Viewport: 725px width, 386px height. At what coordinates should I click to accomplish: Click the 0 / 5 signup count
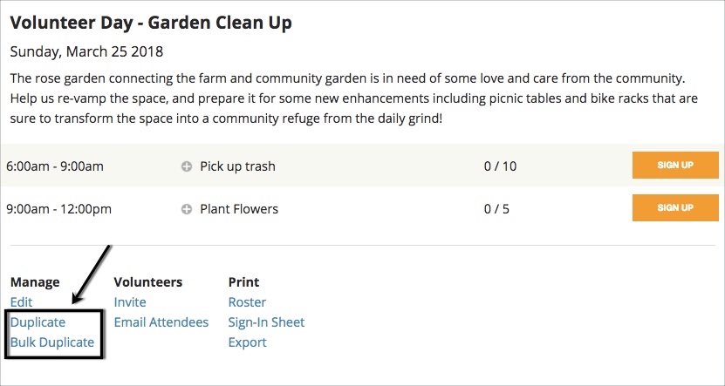tap(496, 209)
